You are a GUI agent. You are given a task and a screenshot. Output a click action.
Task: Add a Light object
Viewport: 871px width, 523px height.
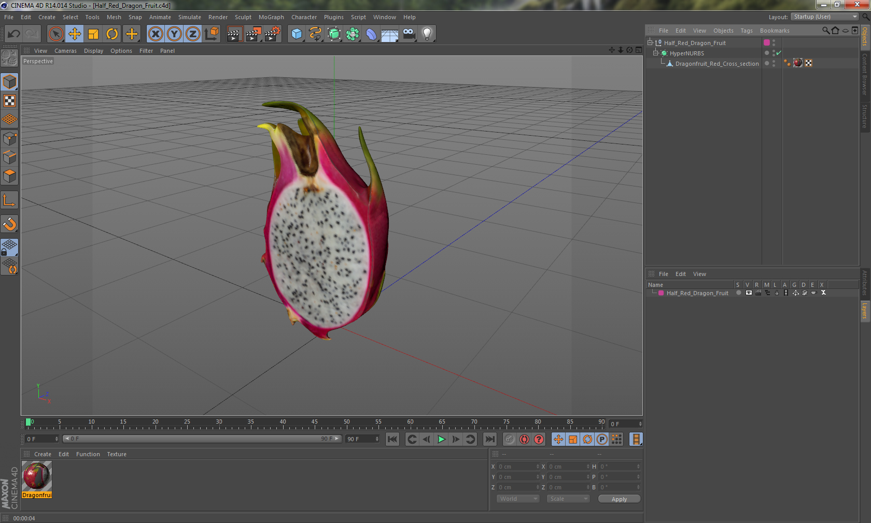427,34
